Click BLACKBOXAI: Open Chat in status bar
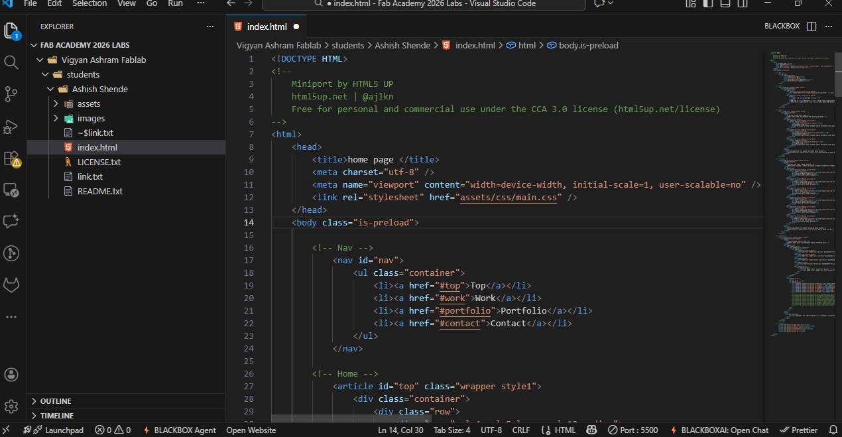Image resolution: width=842 pixels, height=437 pixels. point(719,430)
